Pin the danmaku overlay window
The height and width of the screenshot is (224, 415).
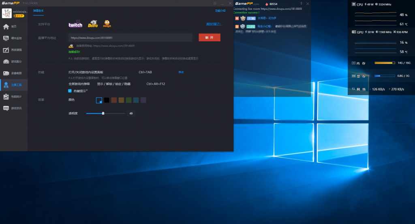click(x=301, y=3)
